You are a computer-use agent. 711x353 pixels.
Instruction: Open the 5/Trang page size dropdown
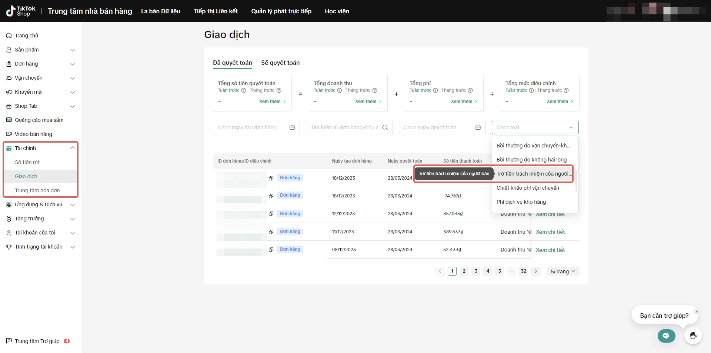pyautogui.click(x=563, y=272)
